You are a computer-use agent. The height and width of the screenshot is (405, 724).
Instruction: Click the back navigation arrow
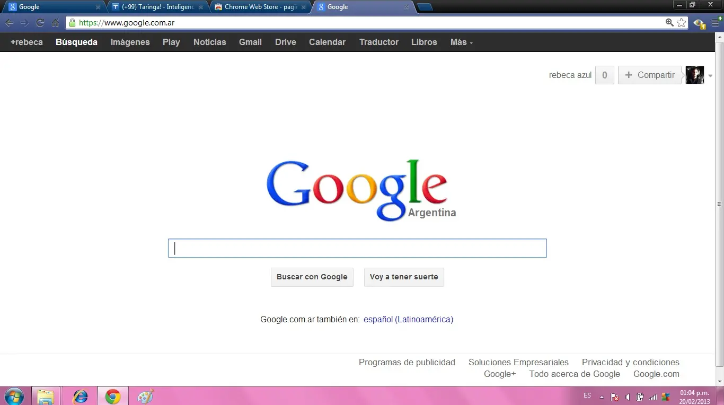(9, 23)
